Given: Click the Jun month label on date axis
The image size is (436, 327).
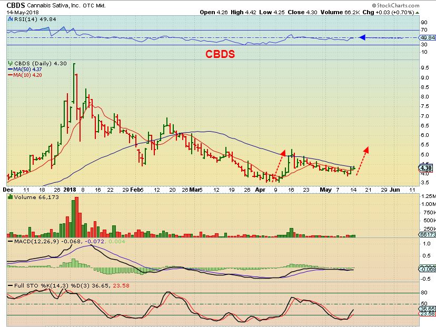Looking at the screenshot, I should [x=395, y=190].
